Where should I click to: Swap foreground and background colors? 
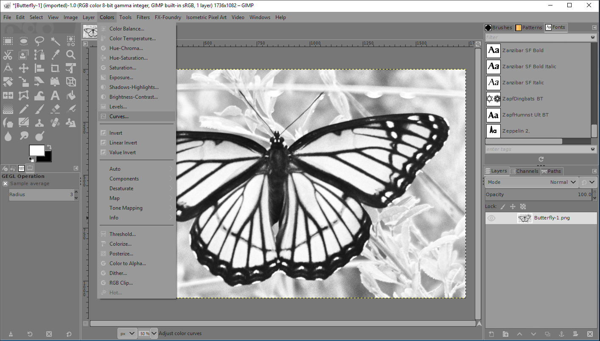48,147
